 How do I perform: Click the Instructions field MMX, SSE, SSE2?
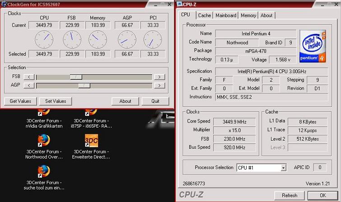(x=271, y=97)
